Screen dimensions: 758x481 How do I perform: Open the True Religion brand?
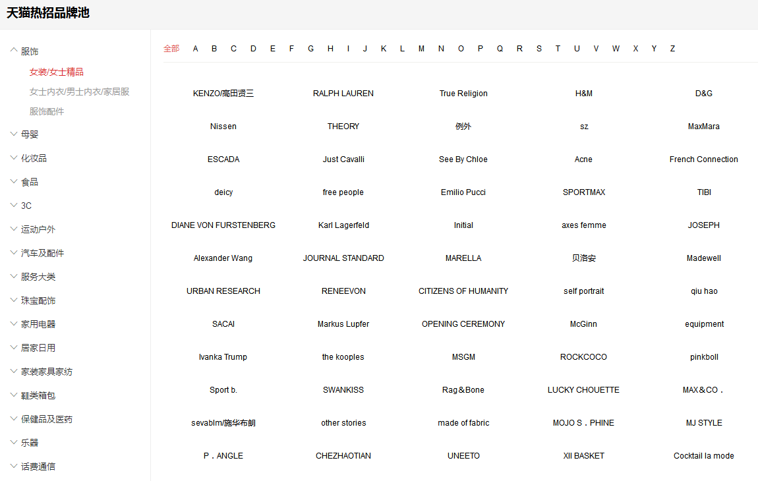463,94
